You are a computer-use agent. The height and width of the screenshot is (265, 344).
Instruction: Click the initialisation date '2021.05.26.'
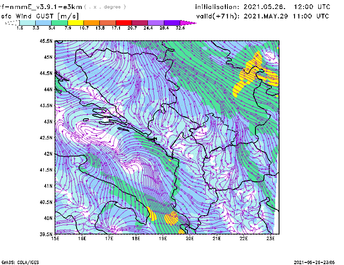(264, 7)
